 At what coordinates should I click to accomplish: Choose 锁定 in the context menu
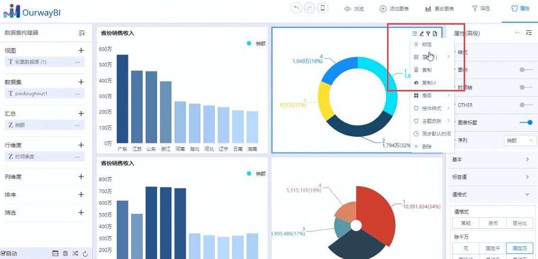point(432,45)
